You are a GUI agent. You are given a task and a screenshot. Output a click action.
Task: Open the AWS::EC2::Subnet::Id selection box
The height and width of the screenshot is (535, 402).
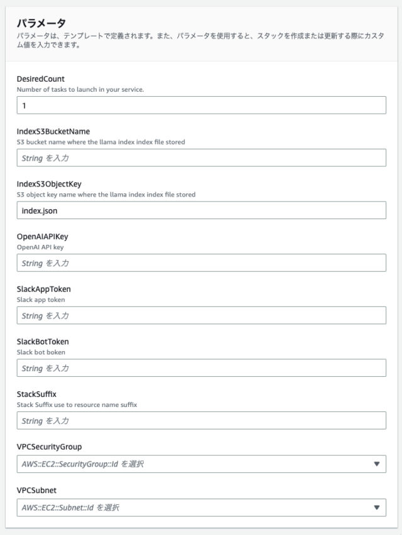tap(202, 507)
